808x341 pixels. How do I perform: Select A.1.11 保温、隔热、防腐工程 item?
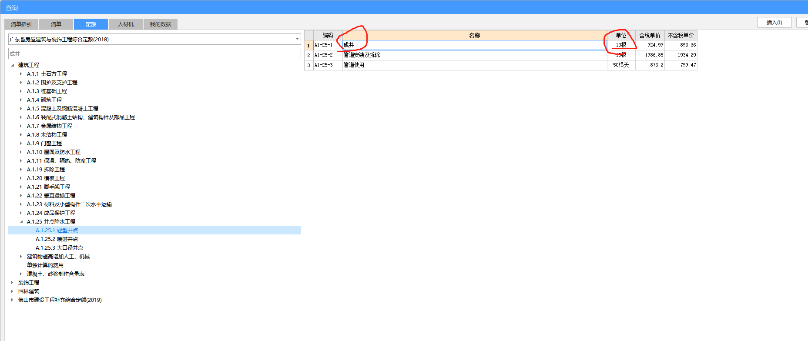click(61, 161)
